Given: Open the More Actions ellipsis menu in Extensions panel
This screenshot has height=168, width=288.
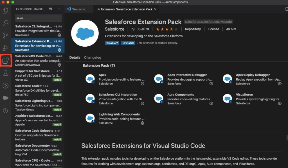Looking at the screenshot, I should pos(58,9).
